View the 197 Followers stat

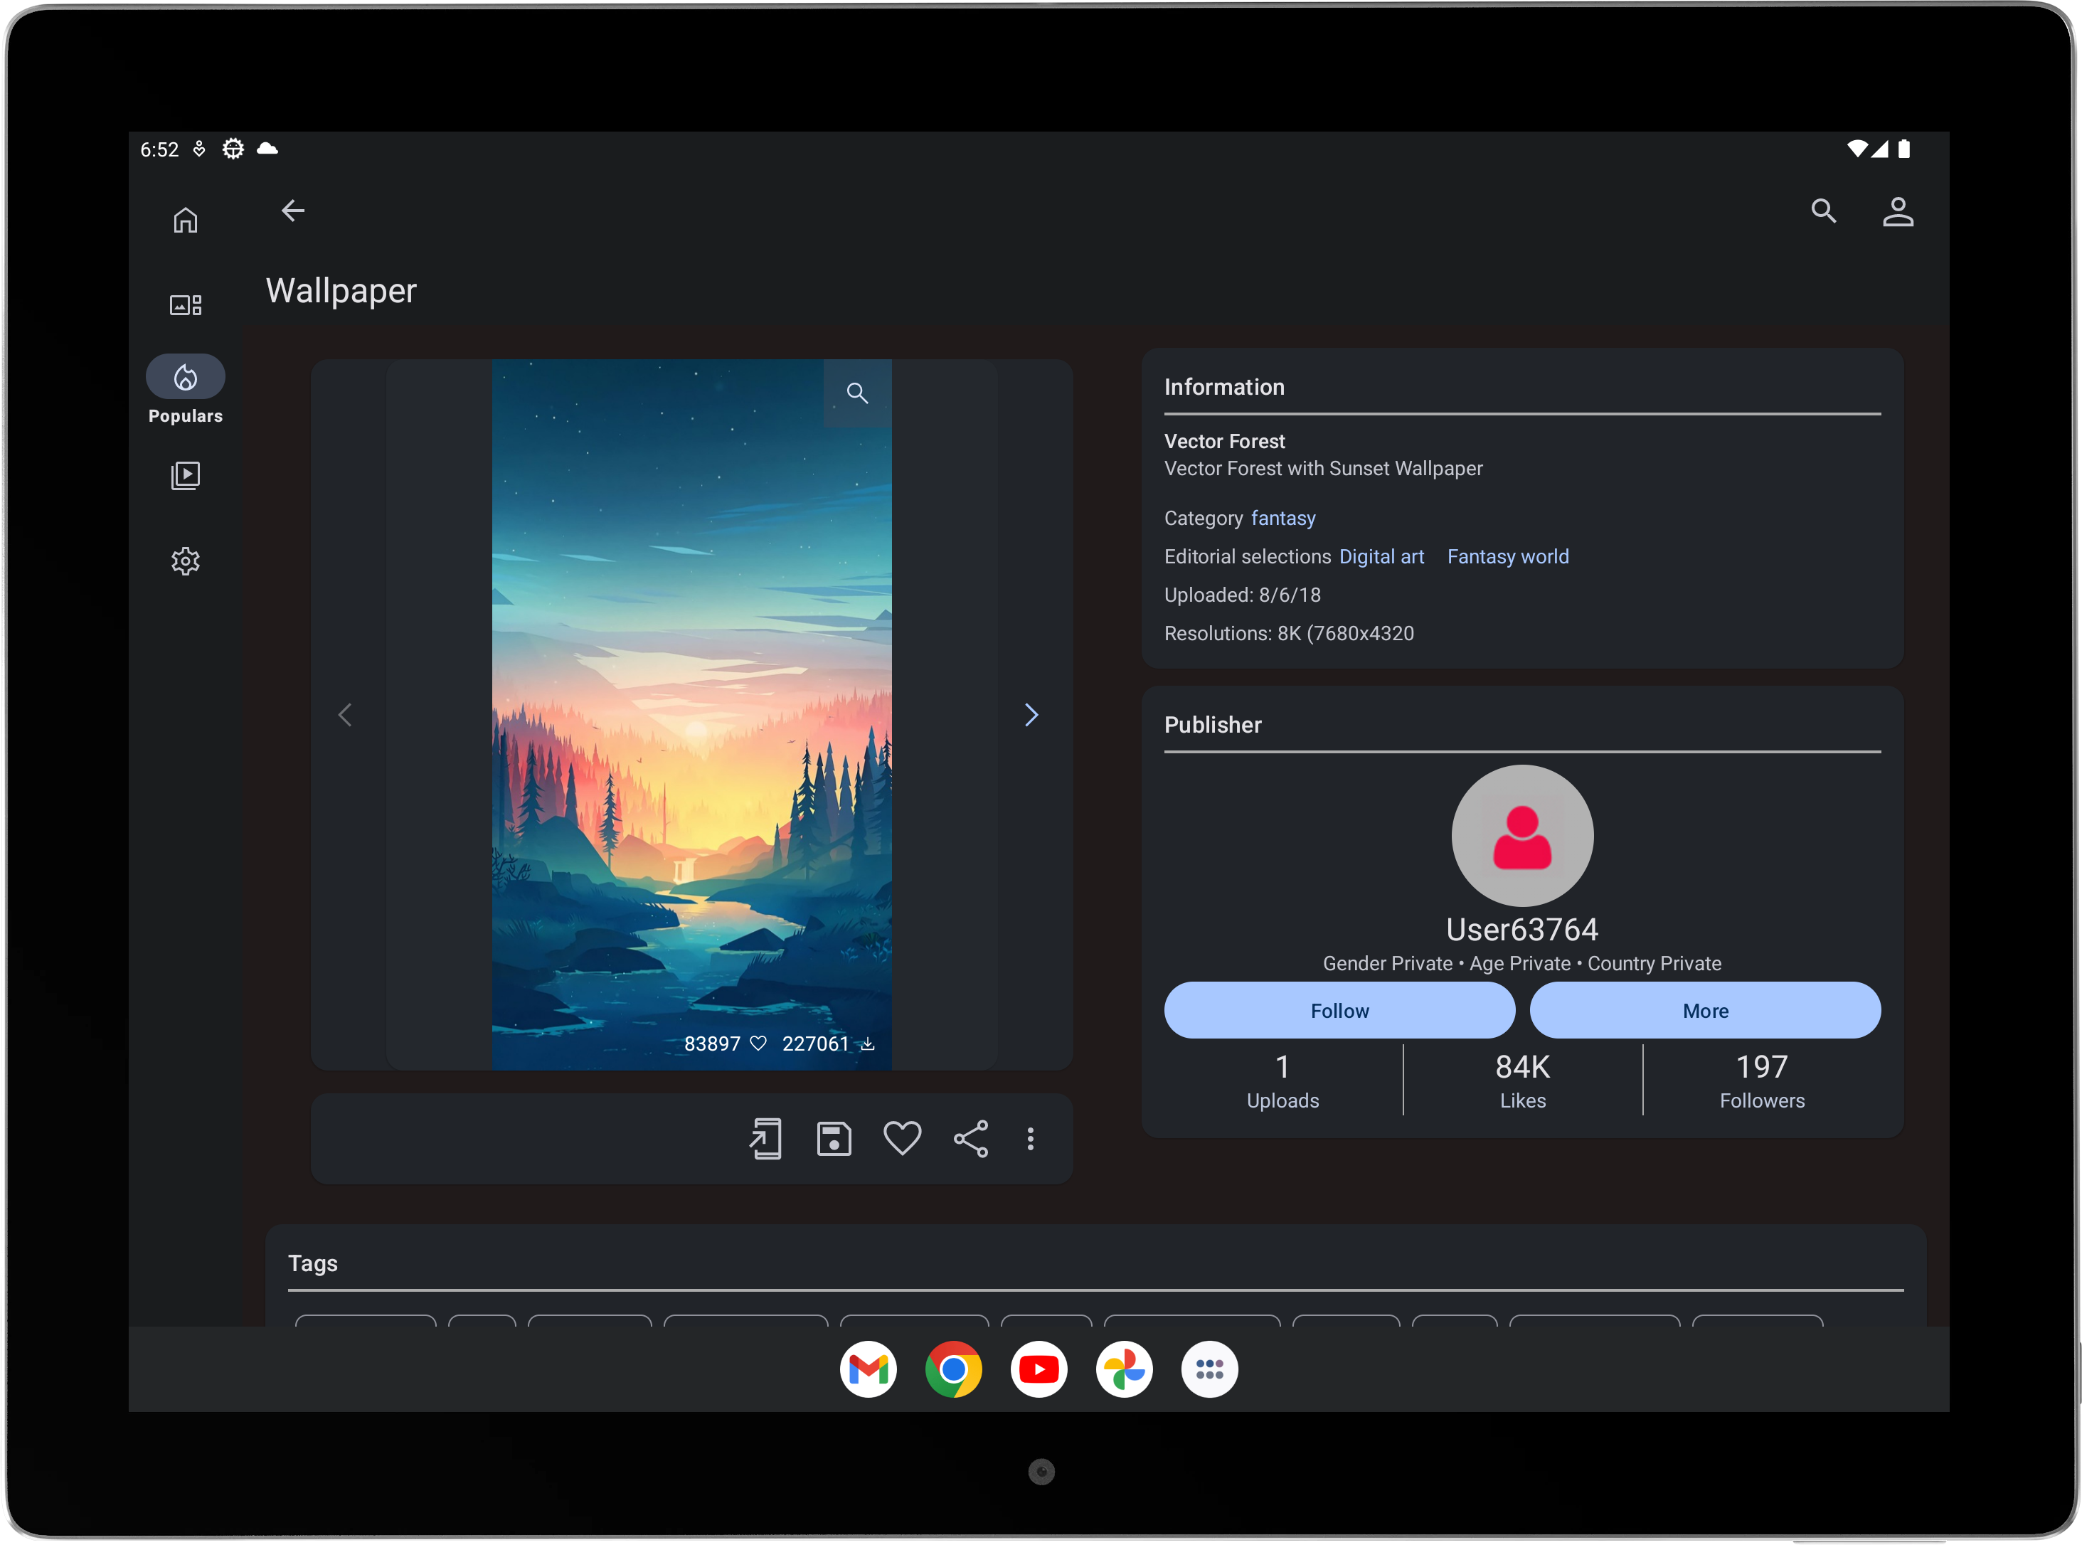[x=1761, y=1081]
